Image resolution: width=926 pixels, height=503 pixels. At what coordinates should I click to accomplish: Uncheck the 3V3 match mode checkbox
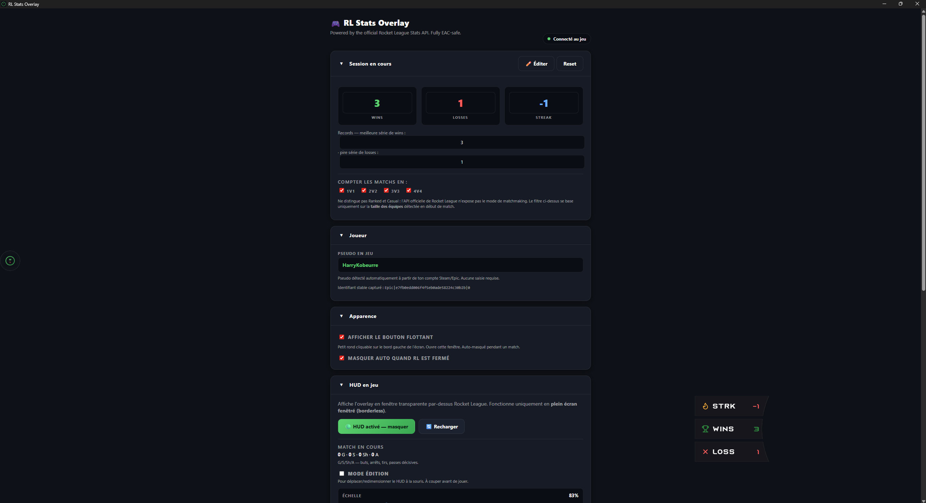coord(386,190)
